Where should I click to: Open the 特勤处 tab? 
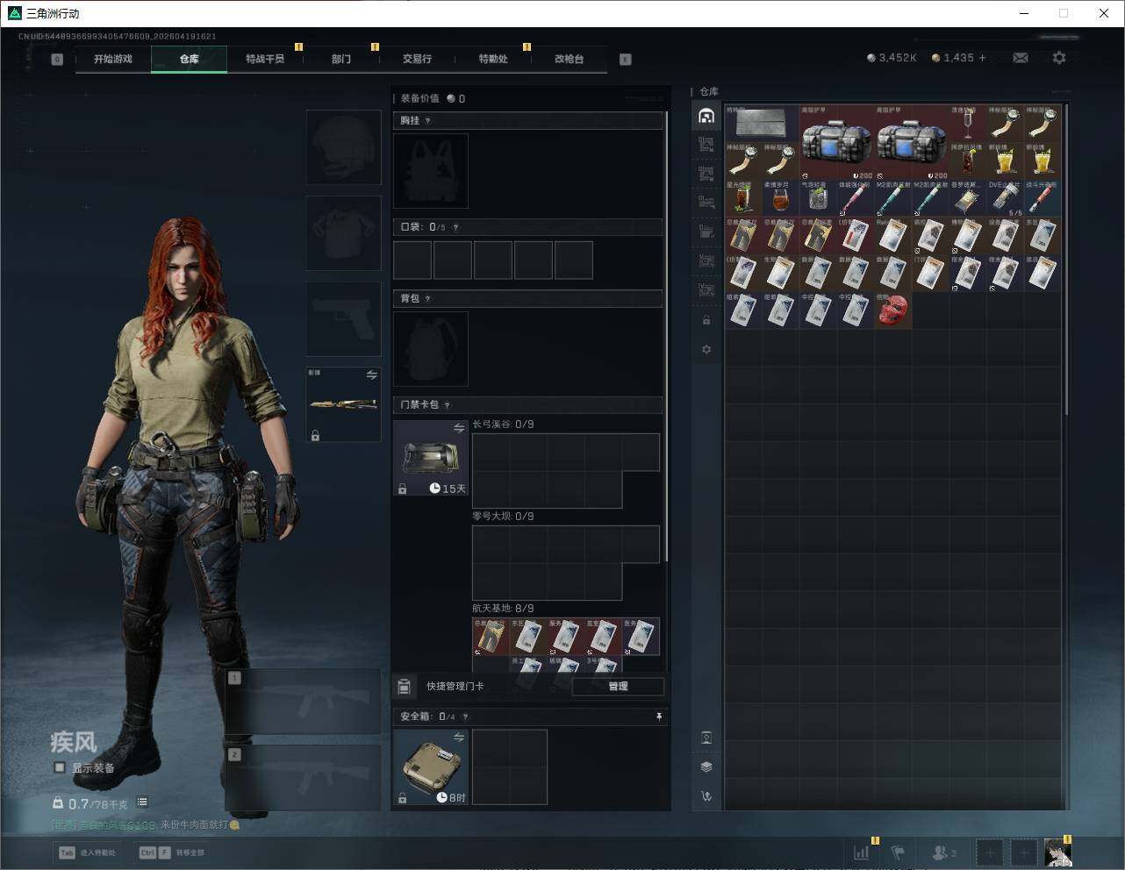pyautogui.click(x=493, y=59)
